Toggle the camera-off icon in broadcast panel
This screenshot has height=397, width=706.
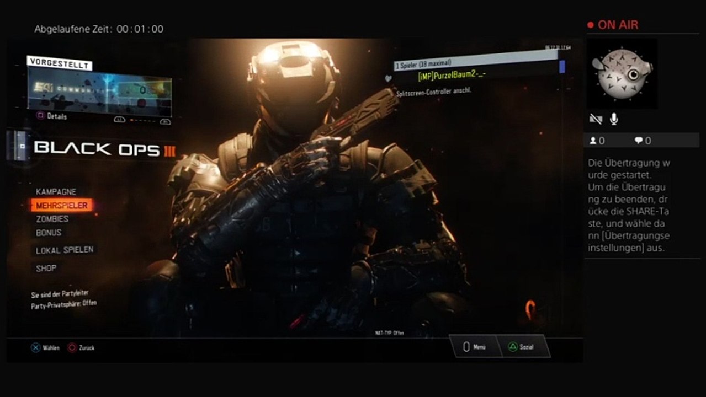(596, 119)
